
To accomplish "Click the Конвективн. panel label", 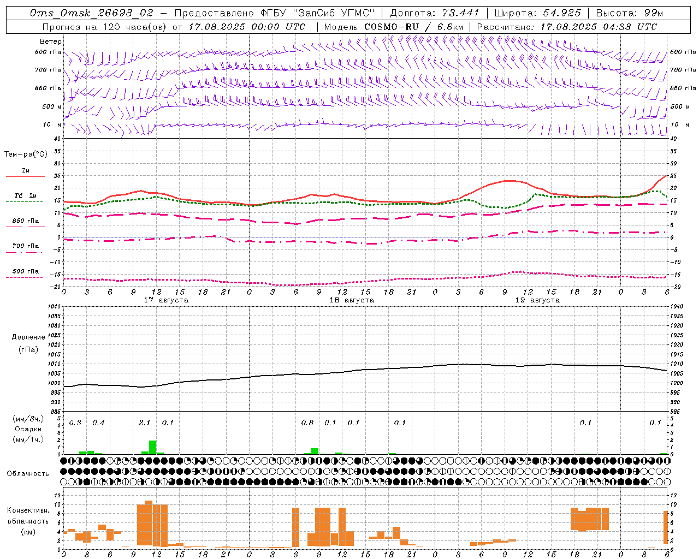I will [x=28, y=510].
